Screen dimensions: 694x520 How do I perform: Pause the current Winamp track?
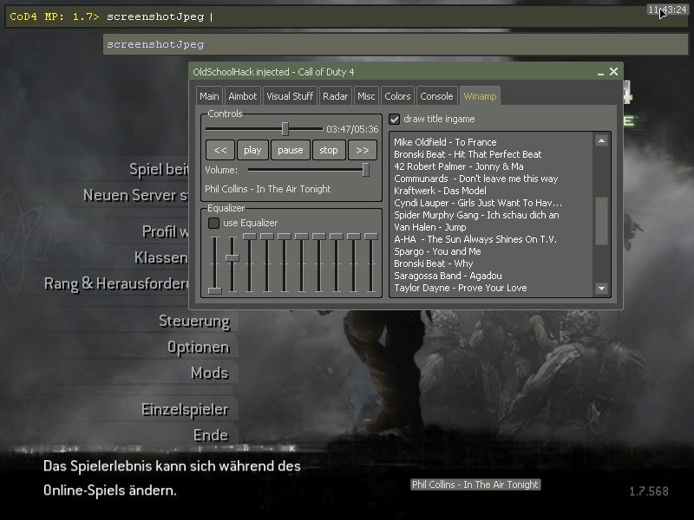pyautogui.click(x=291, y=150)
